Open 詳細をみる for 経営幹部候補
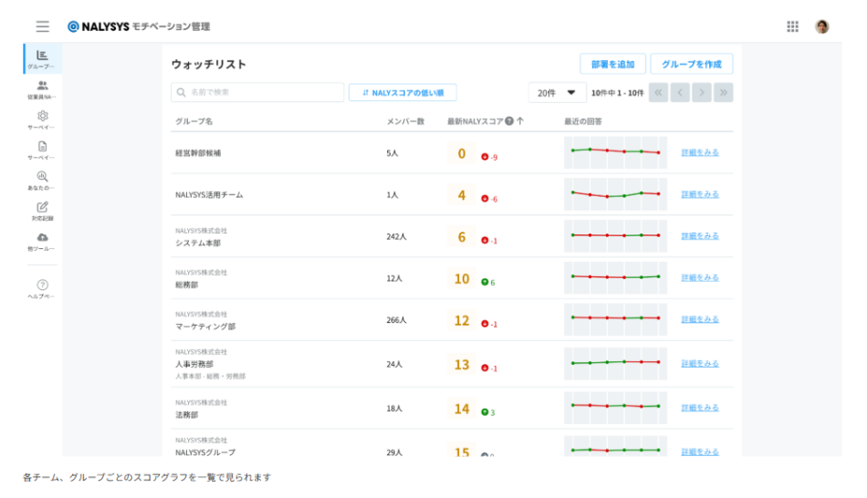Viewport: 867px width, 498px height. [x=700, y=152]
